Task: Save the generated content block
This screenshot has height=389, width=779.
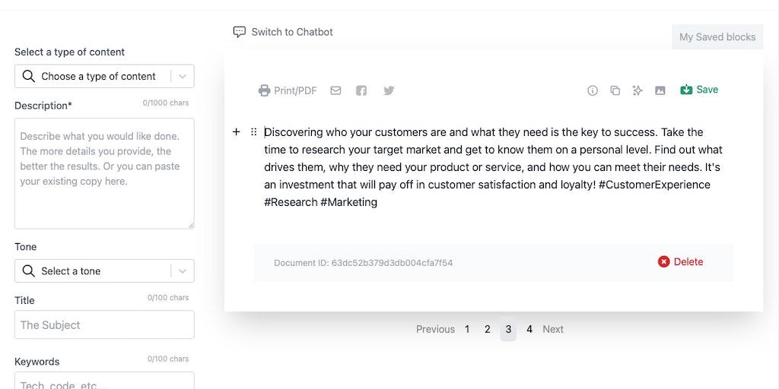Action: (699, 90)
